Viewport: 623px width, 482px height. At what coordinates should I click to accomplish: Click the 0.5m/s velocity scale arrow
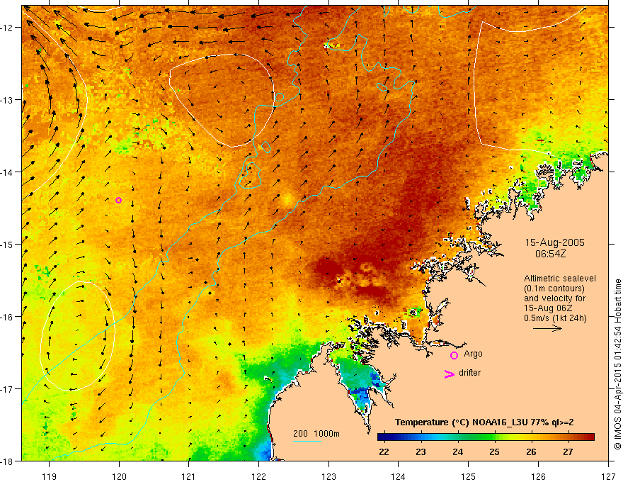(547, 328)
